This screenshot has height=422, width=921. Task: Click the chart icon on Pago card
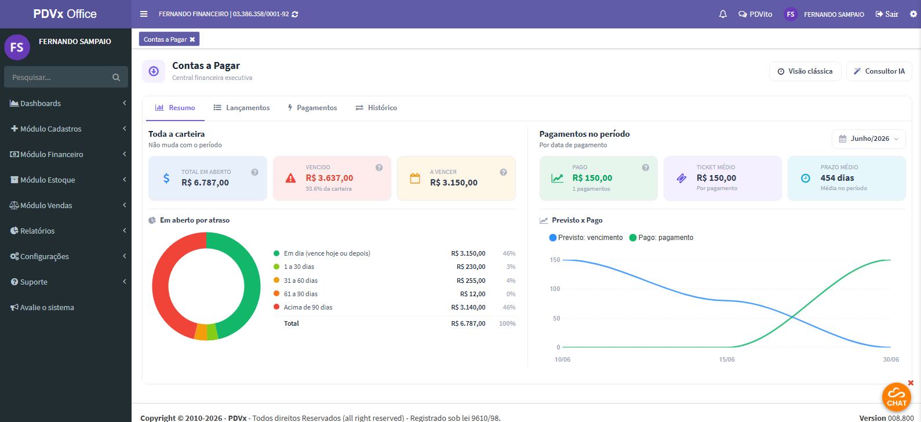pyautogui.click(x=557, y=178)
